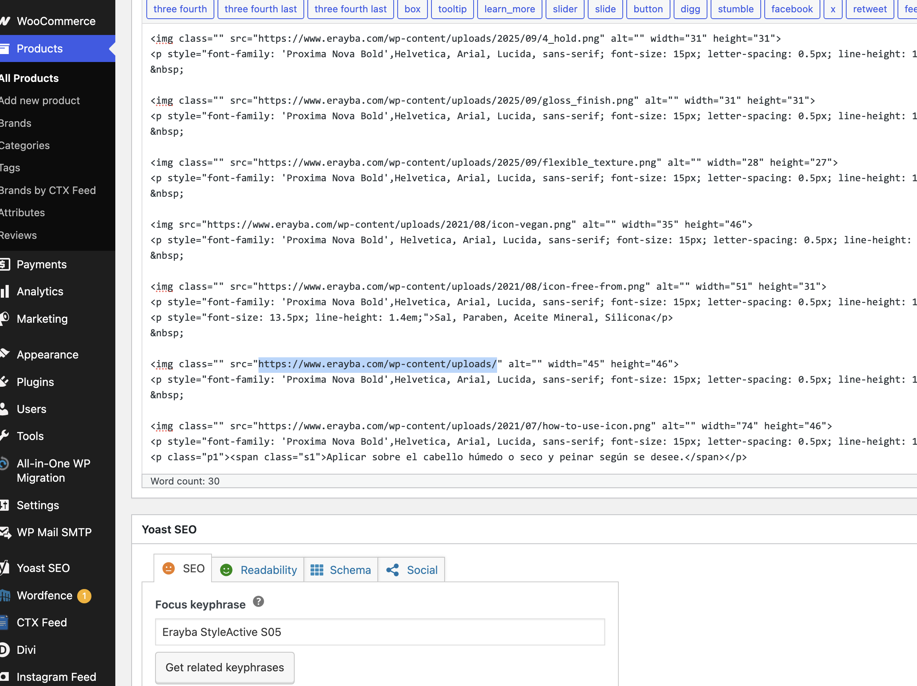Image resolution: width=917 pixels, height=686 pixels.
Task: Switch to the Readability tab
Action: click(258, 570)
